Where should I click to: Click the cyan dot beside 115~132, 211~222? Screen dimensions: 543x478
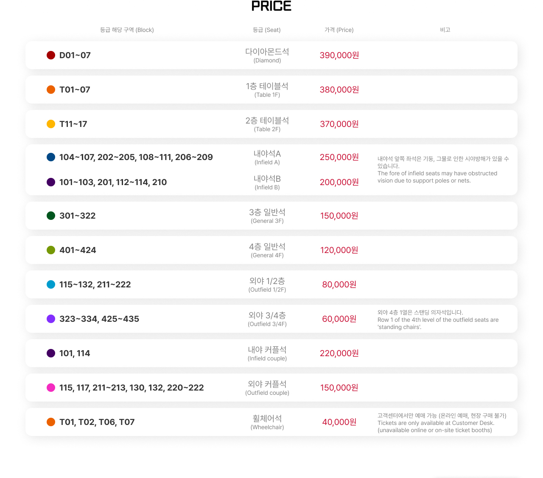pos(51,284)
